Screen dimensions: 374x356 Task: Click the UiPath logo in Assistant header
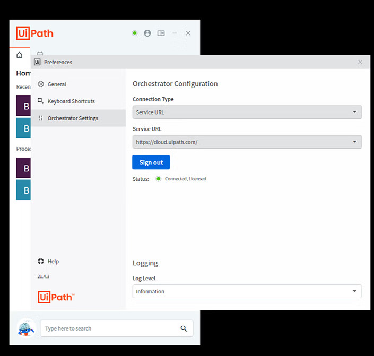(x=35, y=33)
